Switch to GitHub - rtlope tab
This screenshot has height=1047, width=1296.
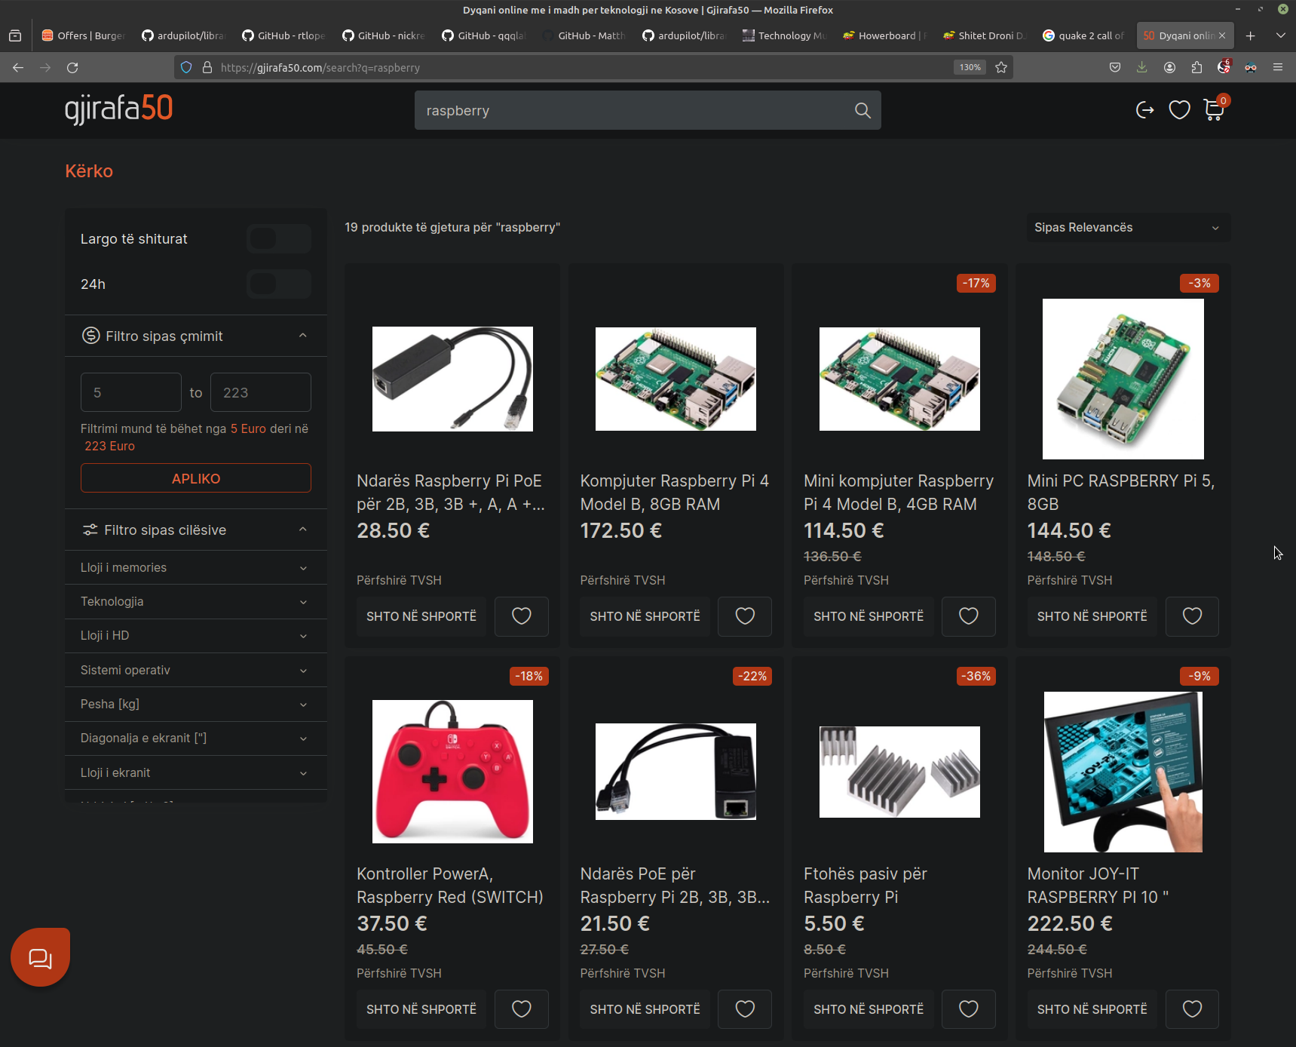pos(284,35)
